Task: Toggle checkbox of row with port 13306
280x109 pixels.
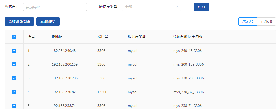Action: (14, 92)
